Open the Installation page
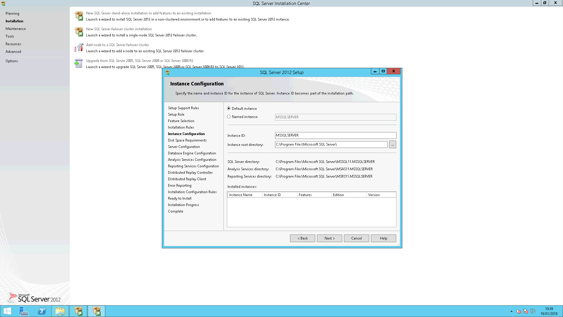The width and height of the screenshot is (563, 317). (14, 21)
